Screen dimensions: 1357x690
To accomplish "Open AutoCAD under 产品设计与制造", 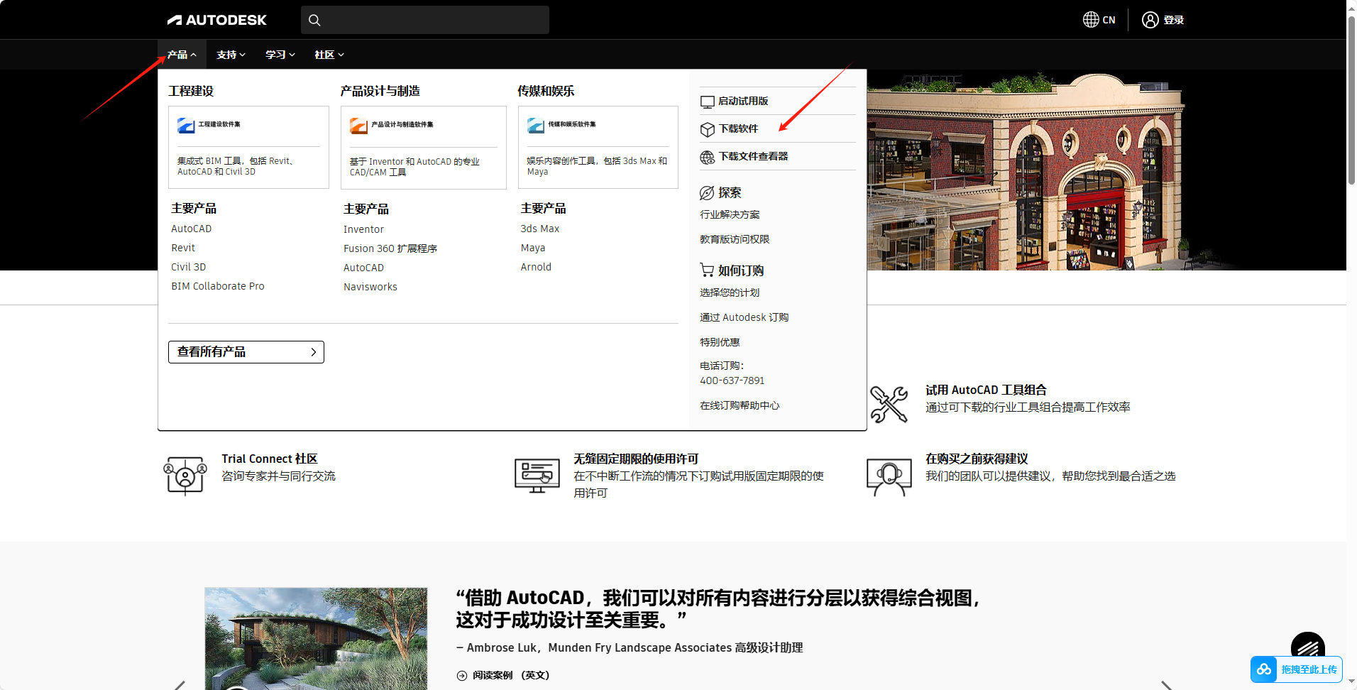I will click(x=363, y=268).
